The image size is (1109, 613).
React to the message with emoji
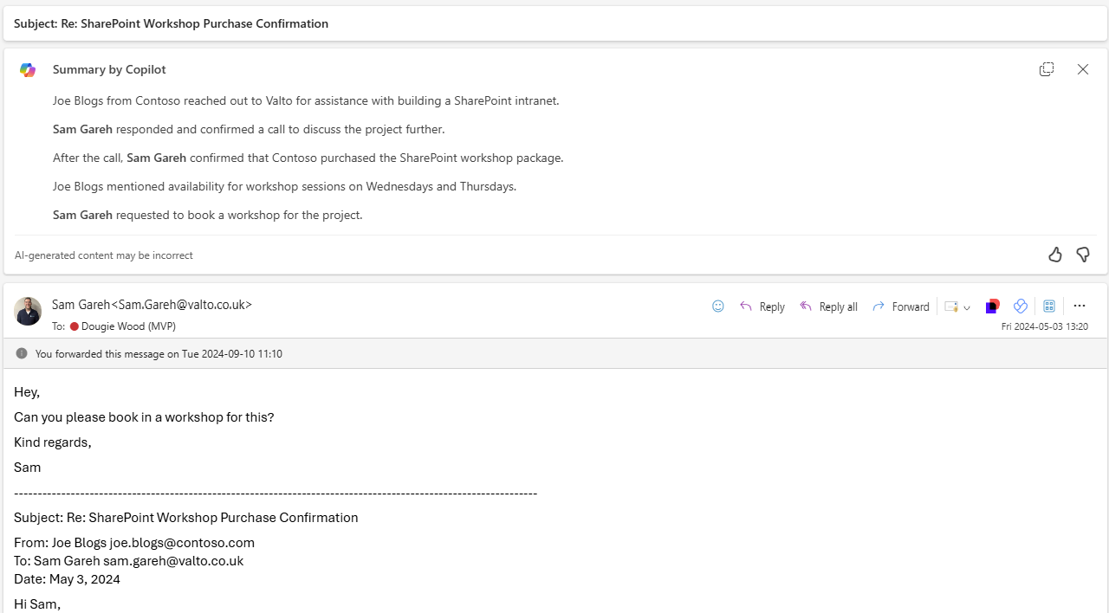(x=717, y=306)
